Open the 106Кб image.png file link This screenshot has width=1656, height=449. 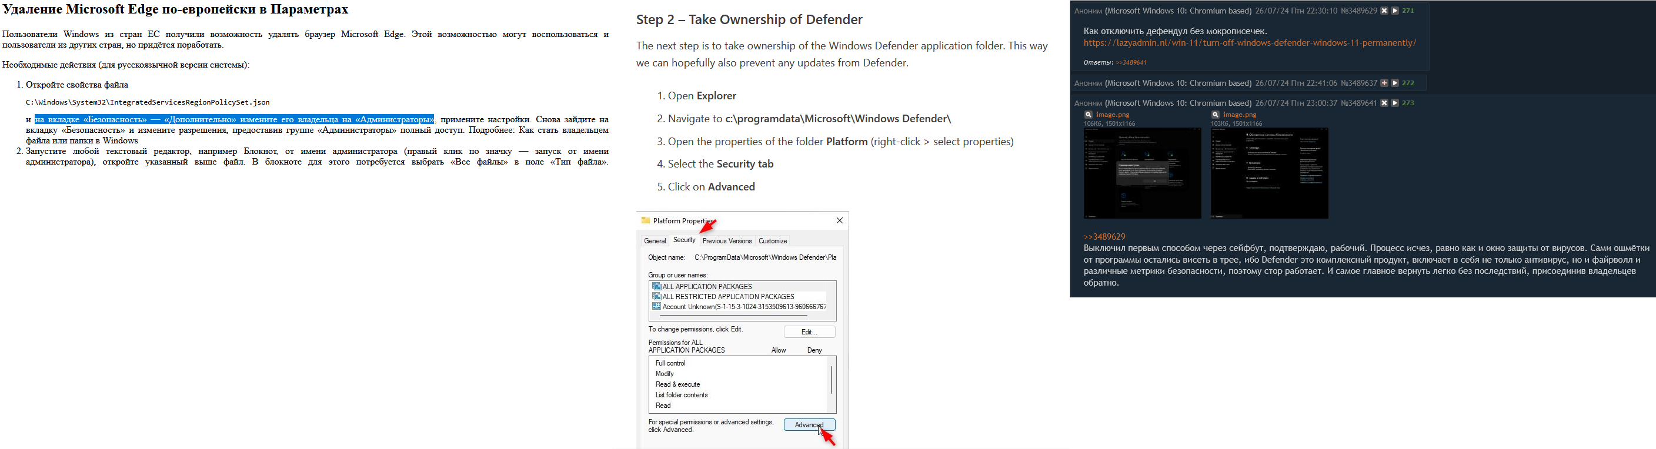coord(1113,115)
